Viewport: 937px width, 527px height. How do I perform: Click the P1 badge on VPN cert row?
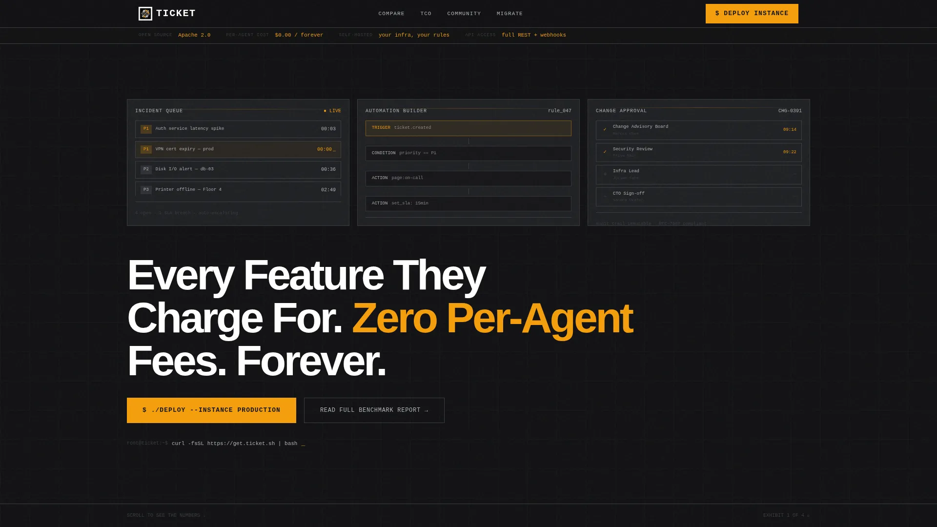pos(146,149)
